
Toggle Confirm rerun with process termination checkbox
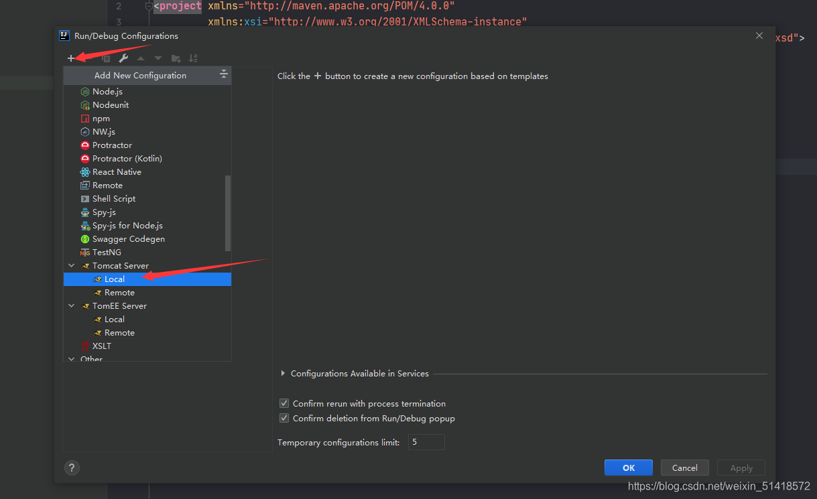tap(284, 404)
